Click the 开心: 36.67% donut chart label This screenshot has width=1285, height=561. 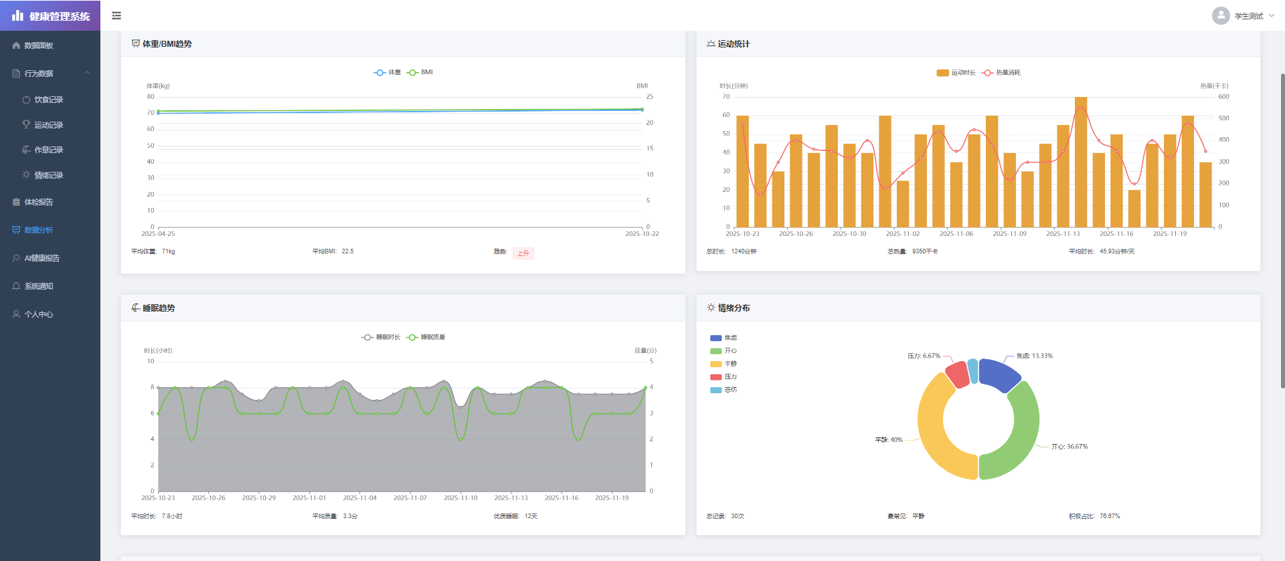(1069, 447)
